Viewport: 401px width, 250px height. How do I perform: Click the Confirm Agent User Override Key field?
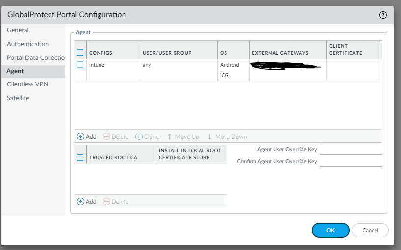[x=351, y=162]
